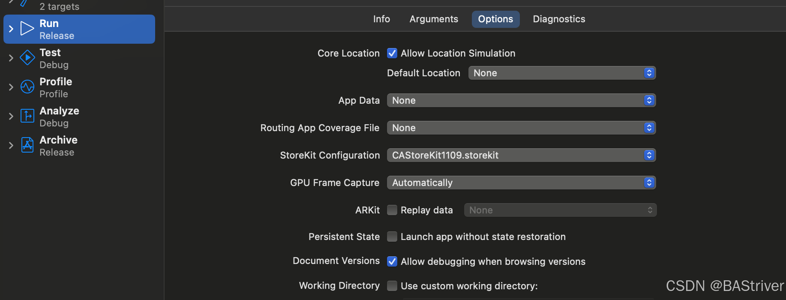Open the StoreKit Configuration dropdown
The width and height of the screenshot is (786, 300).
tap(521, 155)
